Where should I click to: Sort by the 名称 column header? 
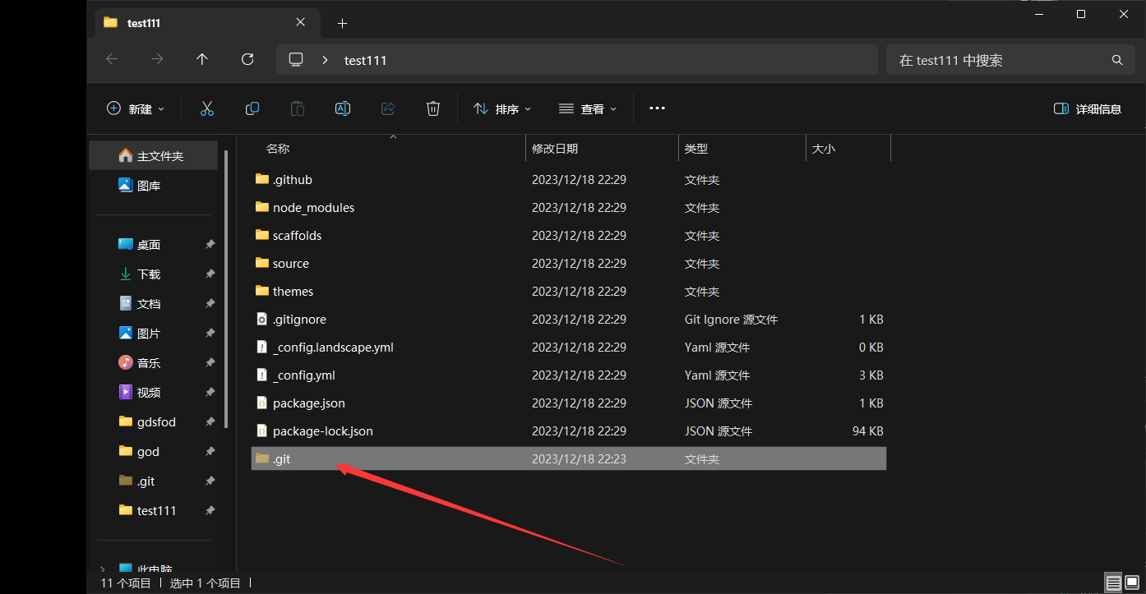click(x=278, y=149)
